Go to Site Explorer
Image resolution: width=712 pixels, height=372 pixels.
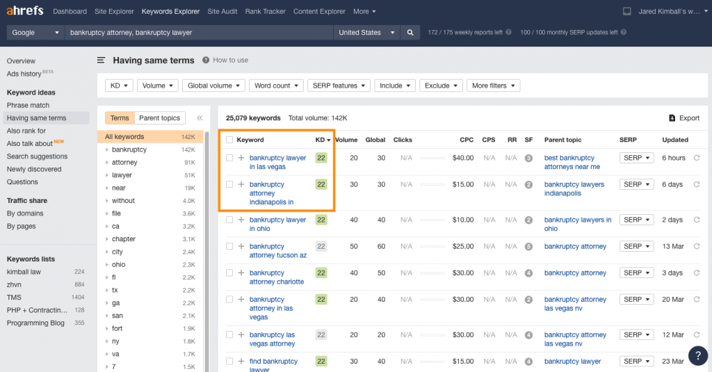114,11
